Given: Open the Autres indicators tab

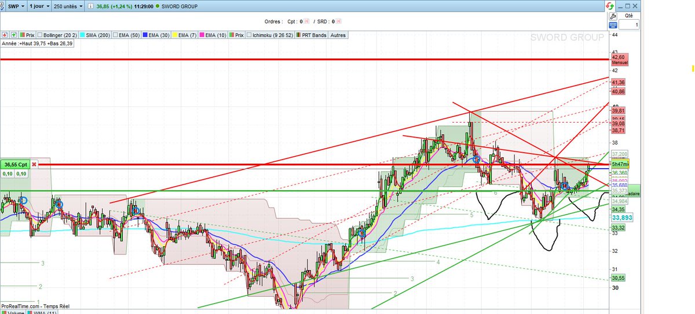Looking at the screenshot, I should pos(338,35).
